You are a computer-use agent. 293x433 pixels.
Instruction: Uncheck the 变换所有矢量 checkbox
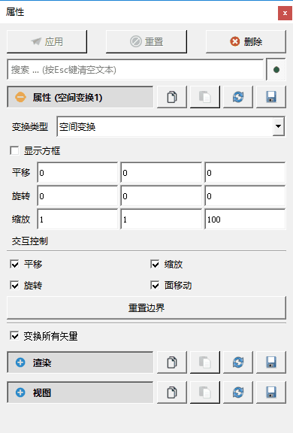14,336
